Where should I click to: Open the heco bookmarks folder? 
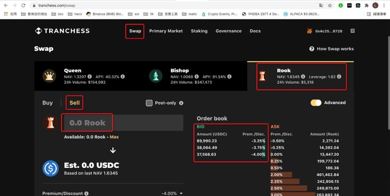coord(75,14)
